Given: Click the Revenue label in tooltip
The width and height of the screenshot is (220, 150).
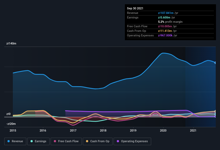Looking at the screenshot, I should click(x=133, y=13).
